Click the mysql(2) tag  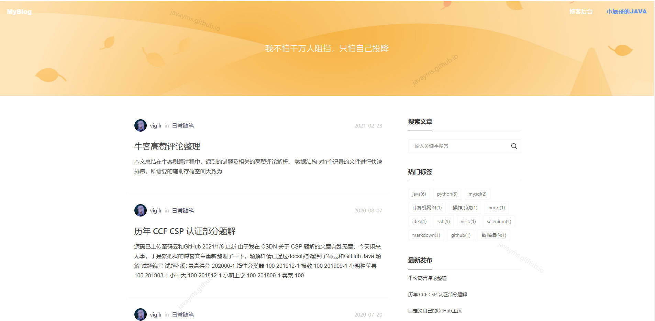click(x=477, y=194)
